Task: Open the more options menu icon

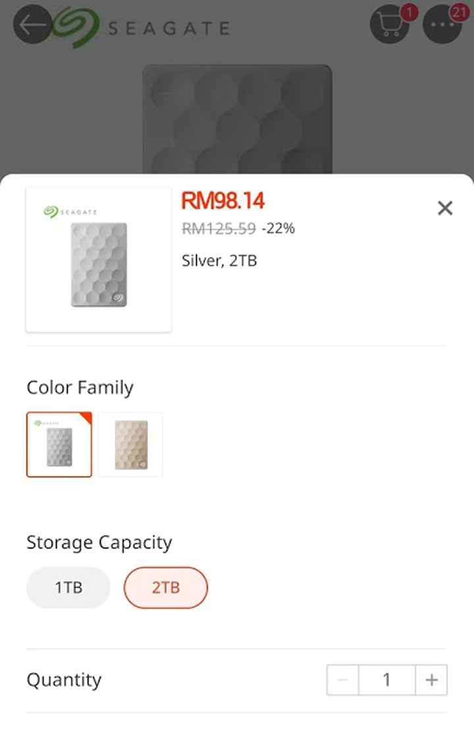Action: pyautogui.click(x=443, y=28)
